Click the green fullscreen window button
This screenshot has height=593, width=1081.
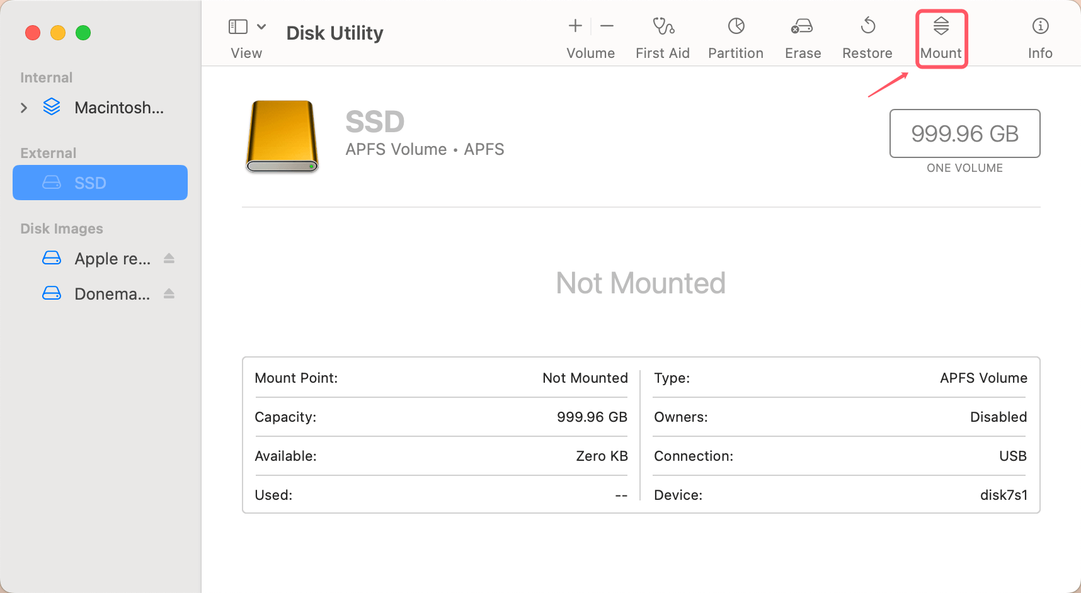[x=83, y=33]
